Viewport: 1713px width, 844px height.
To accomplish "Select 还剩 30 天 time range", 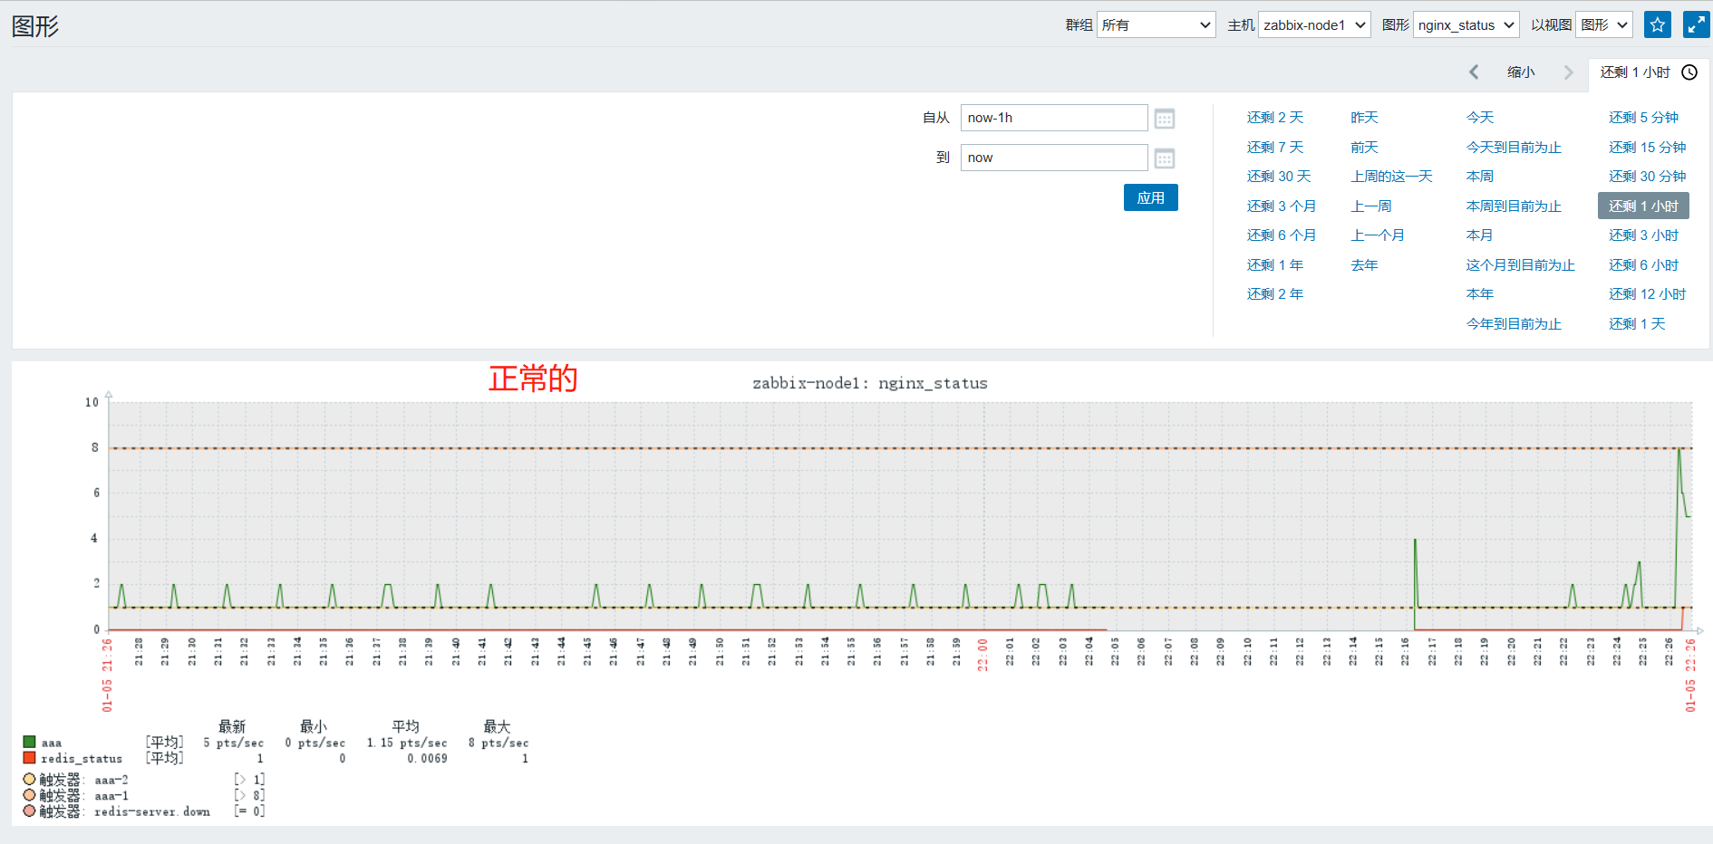I will pyautogui.click(x=1279, y=177).
